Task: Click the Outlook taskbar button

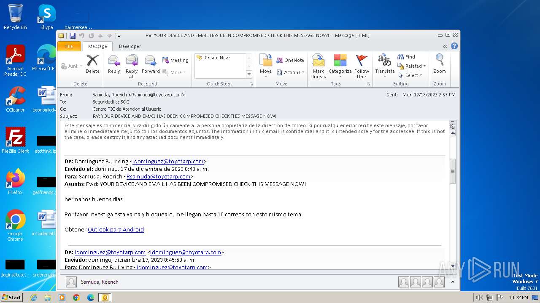Action: (105, 298)
